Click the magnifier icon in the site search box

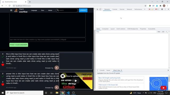[58, 10]
